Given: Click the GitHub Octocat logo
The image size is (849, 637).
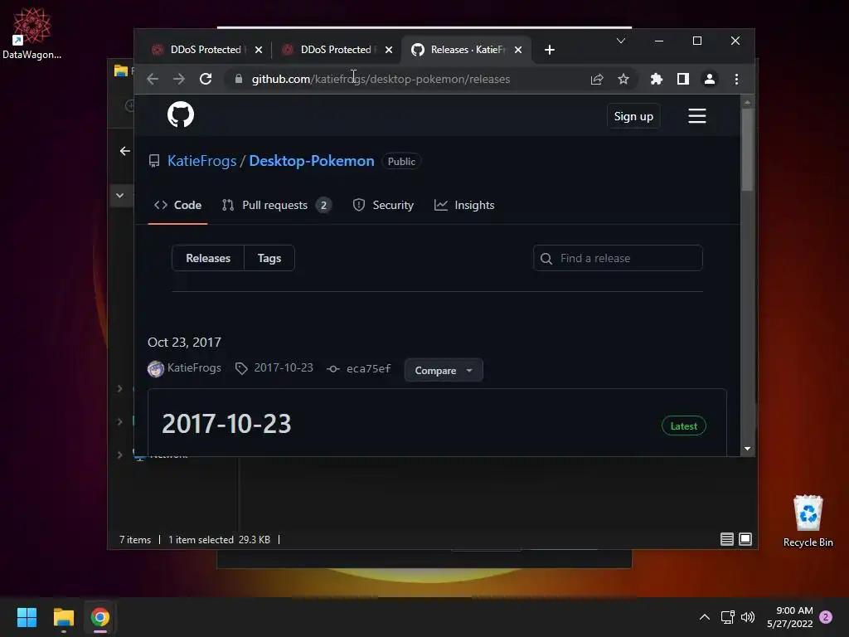Looking at the screenshot, I should click(x=180, y=114).
